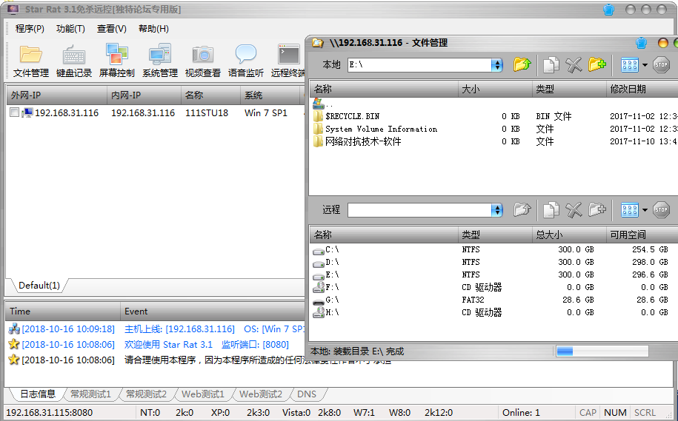Screen dimensions: 678x421
Task: Sort remote drives by 总大小 column
Action: tap(569, 235)
